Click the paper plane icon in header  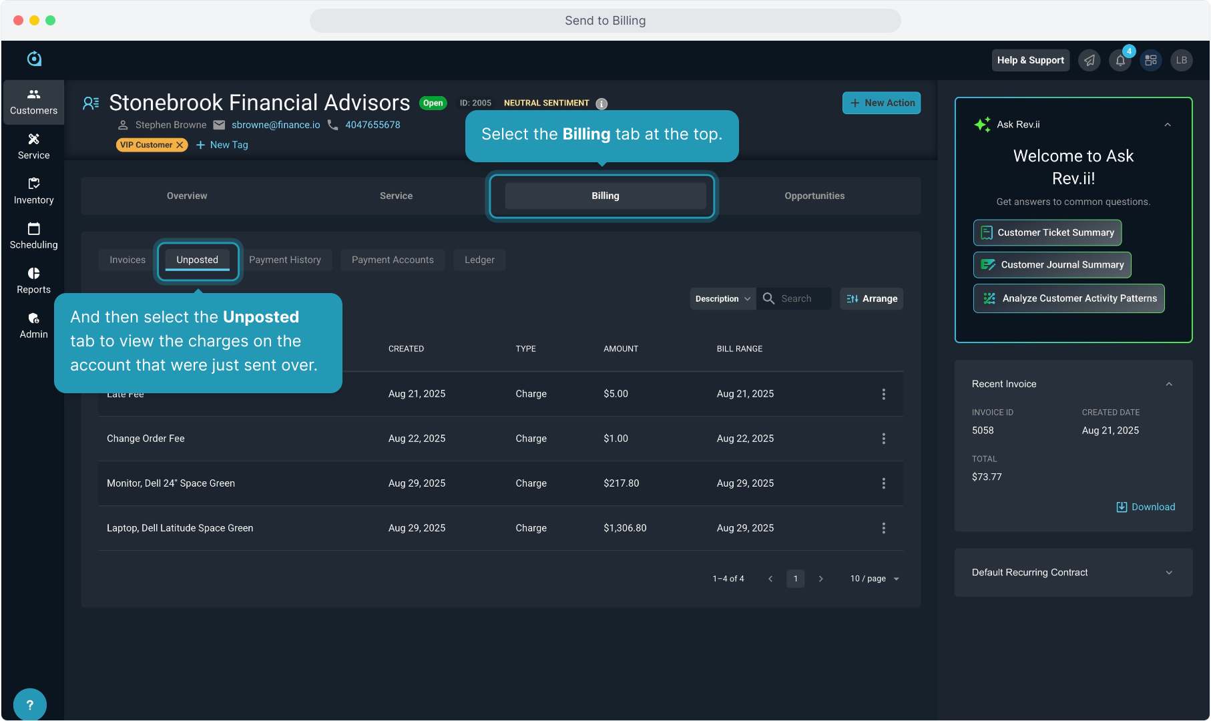click(1089, 60)
